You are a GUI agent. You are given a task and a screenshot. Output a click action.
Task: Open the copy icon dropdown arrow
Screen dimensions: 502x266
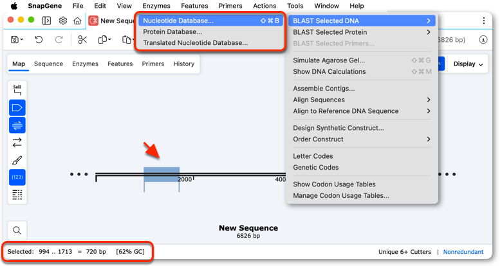pyautogui.click(x=110, y=40)
